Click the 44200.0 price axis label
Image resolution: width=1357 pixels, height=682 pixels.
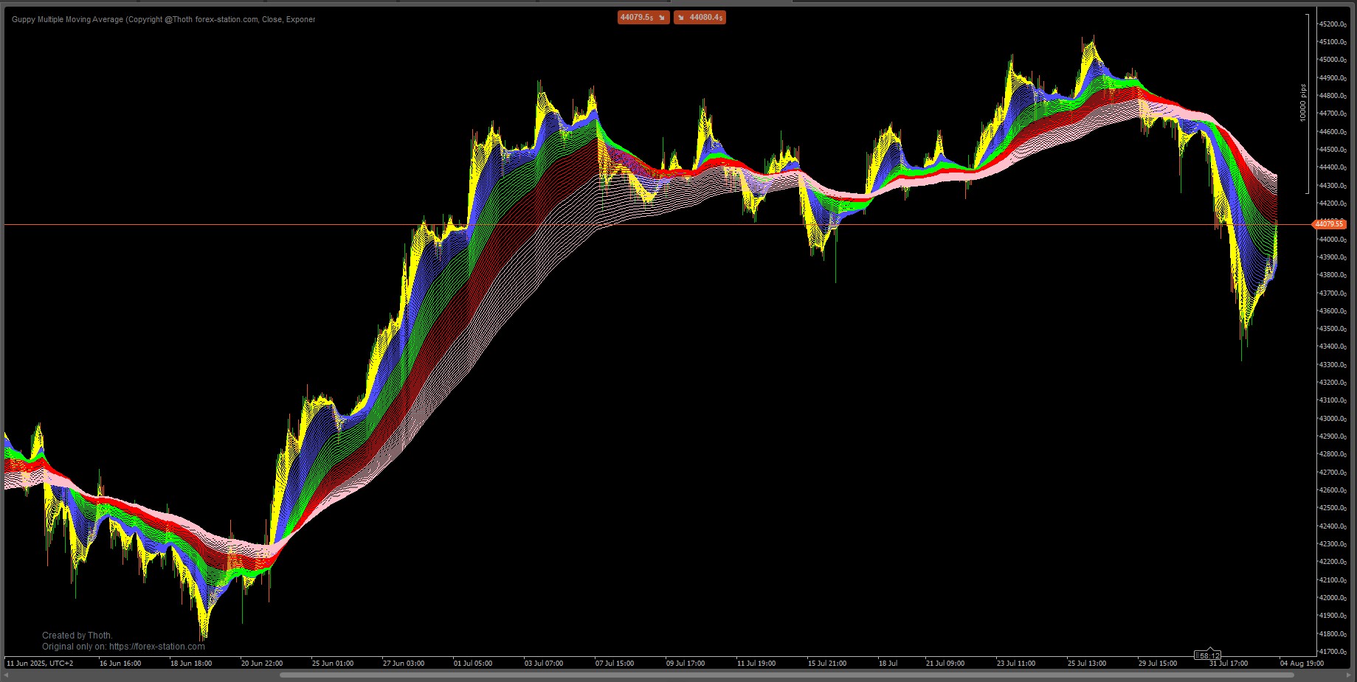(1333, 203)
